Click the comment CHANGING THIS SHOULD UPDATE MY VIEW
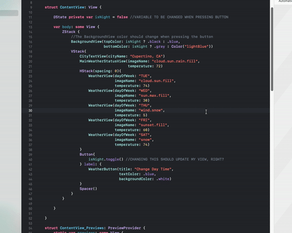Image resolution: width=292 pixels, height=233 pixels. click(175, 159)
